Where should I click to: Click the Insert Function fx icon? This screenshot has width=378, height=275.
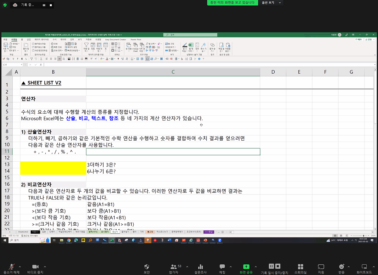click(x=41, y=65)
